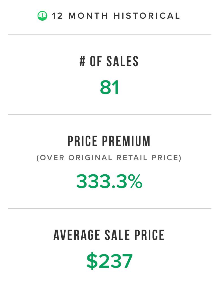Select the $237 average price value
This screenshot has width=221, height=291.
click(x=109, y=261)
